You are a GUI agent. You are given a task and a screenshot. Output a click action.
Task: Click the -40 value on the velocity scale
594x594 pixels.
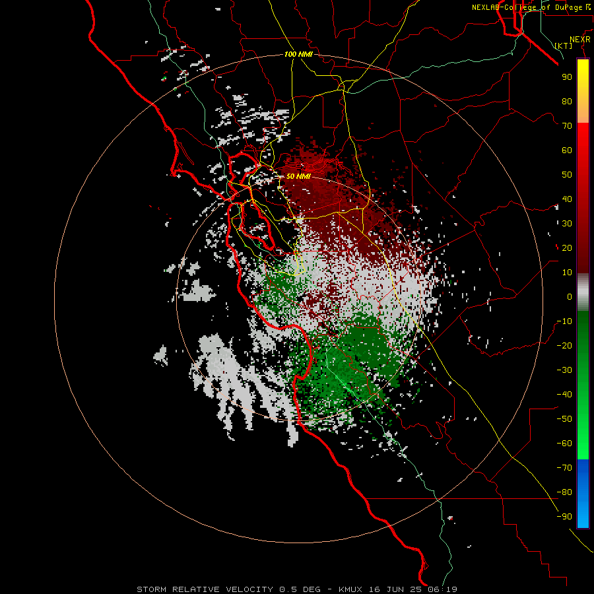point(564,395)
